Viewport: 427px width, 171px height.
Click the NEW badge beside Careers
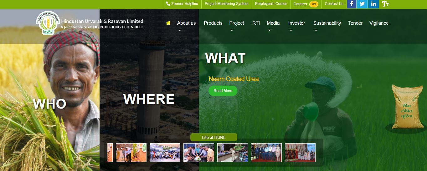(314, 4)
